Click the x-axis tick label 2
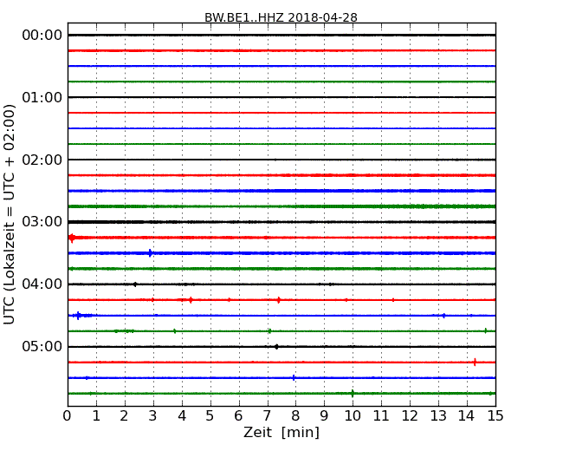This screenshot has height=451, width=563. pos(124,416)
